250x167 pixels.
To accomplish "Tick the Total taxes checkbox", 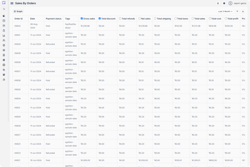I will (176, 18).
